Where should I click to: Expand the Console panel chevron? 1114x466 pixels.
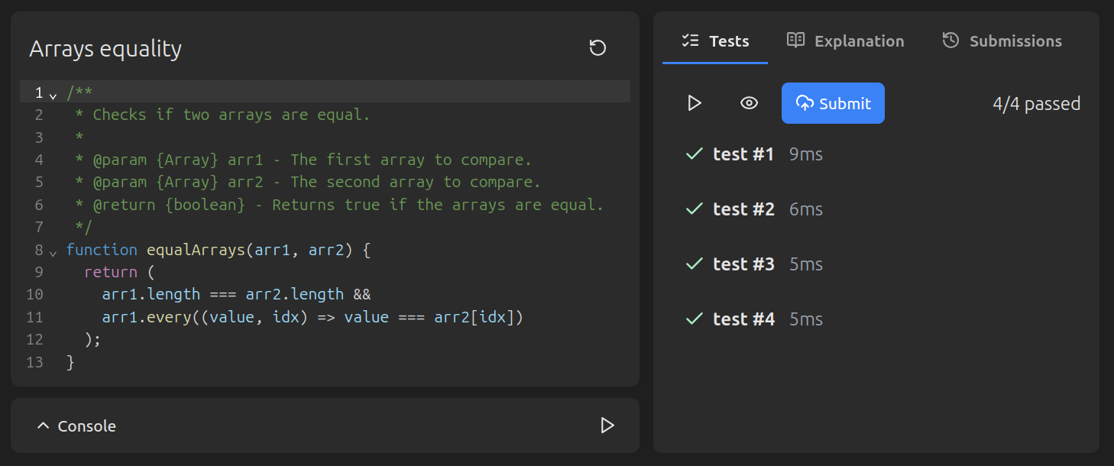43,426
